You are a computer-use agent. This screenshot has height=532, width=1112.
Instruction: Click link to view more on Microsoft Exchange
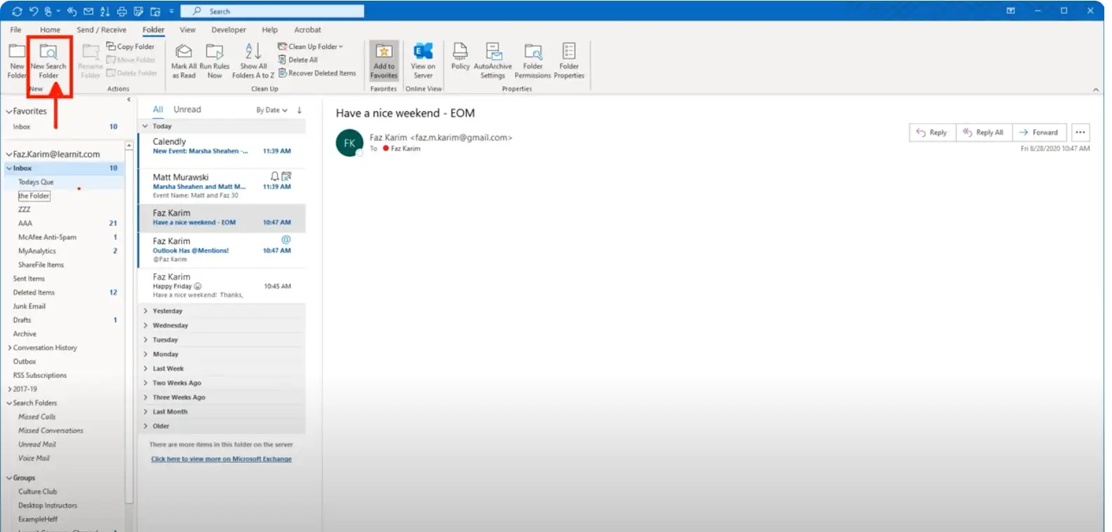[221, 459]
